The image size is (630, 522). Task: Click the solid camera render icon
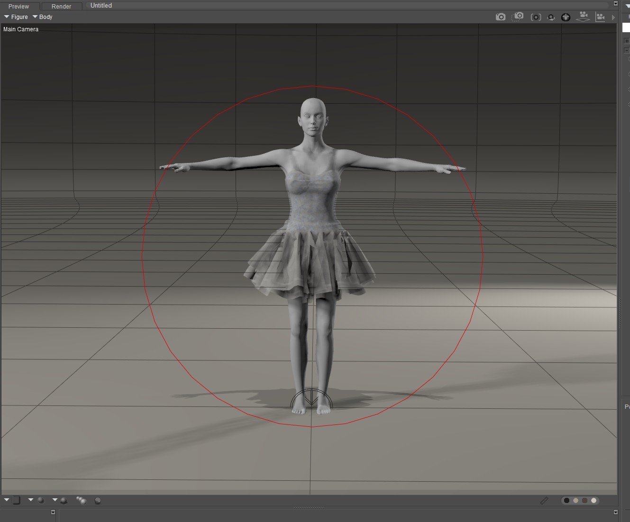[501, 17]
